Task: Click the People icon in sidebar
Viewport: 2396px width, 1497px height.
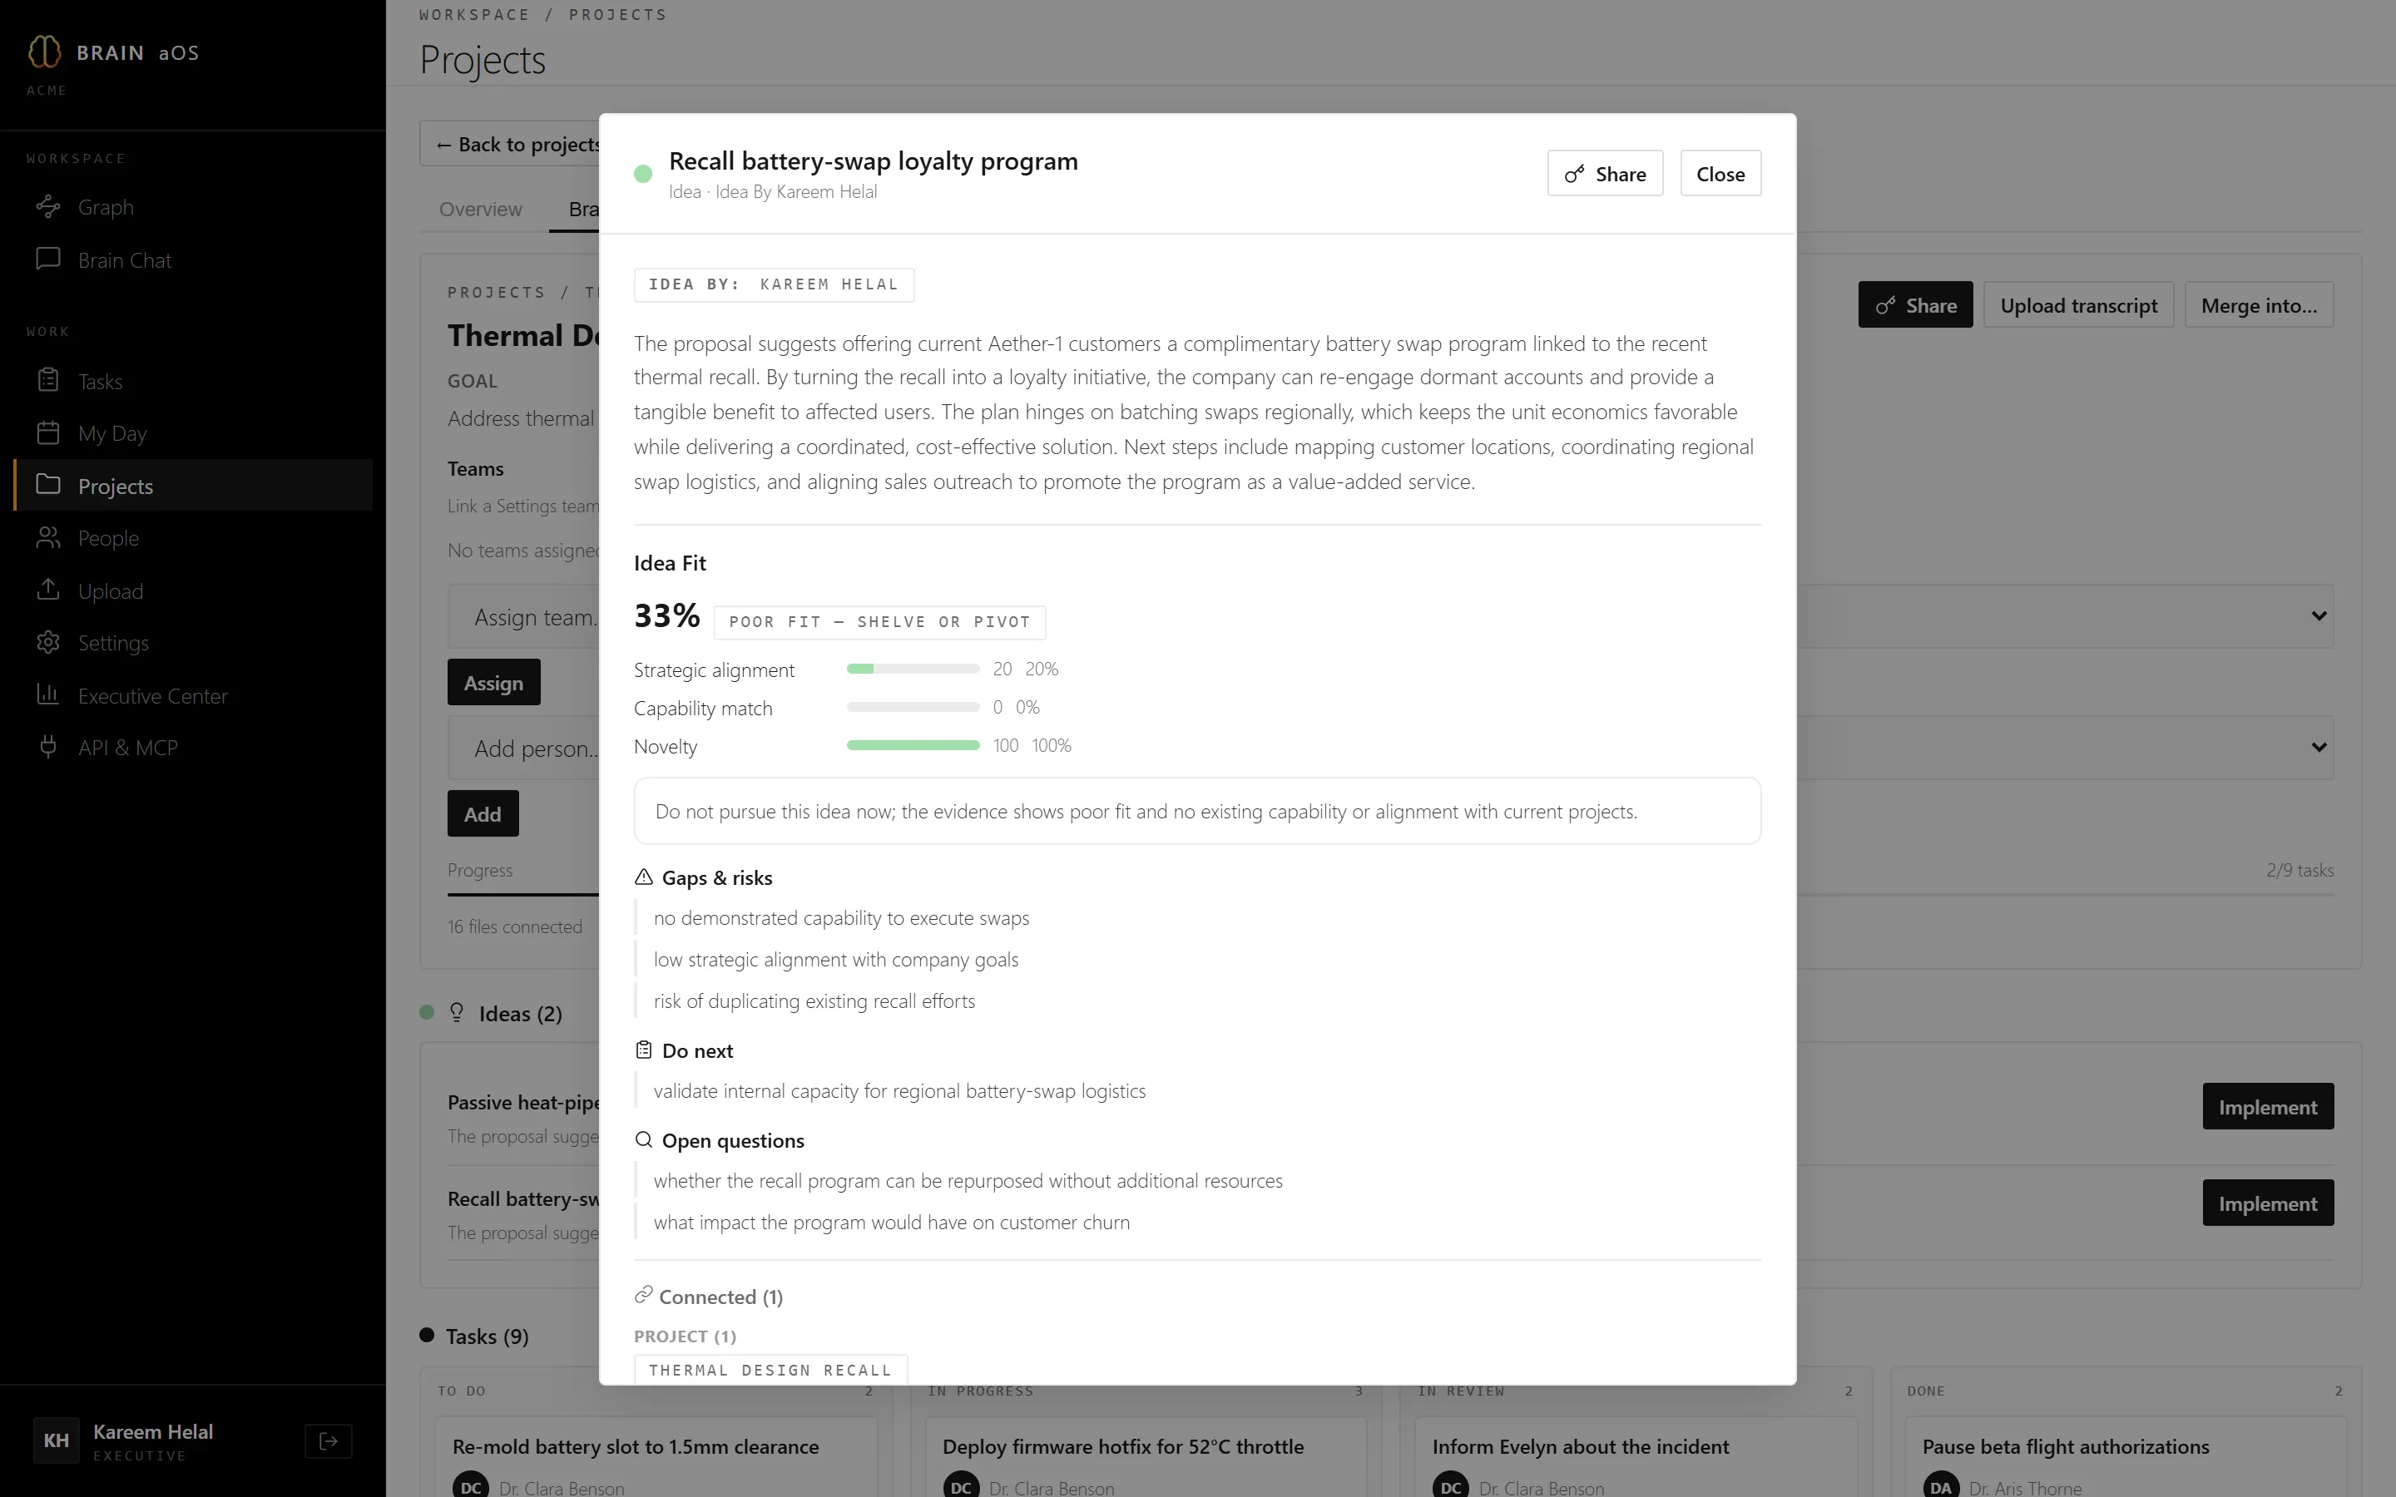Action: 47,537
